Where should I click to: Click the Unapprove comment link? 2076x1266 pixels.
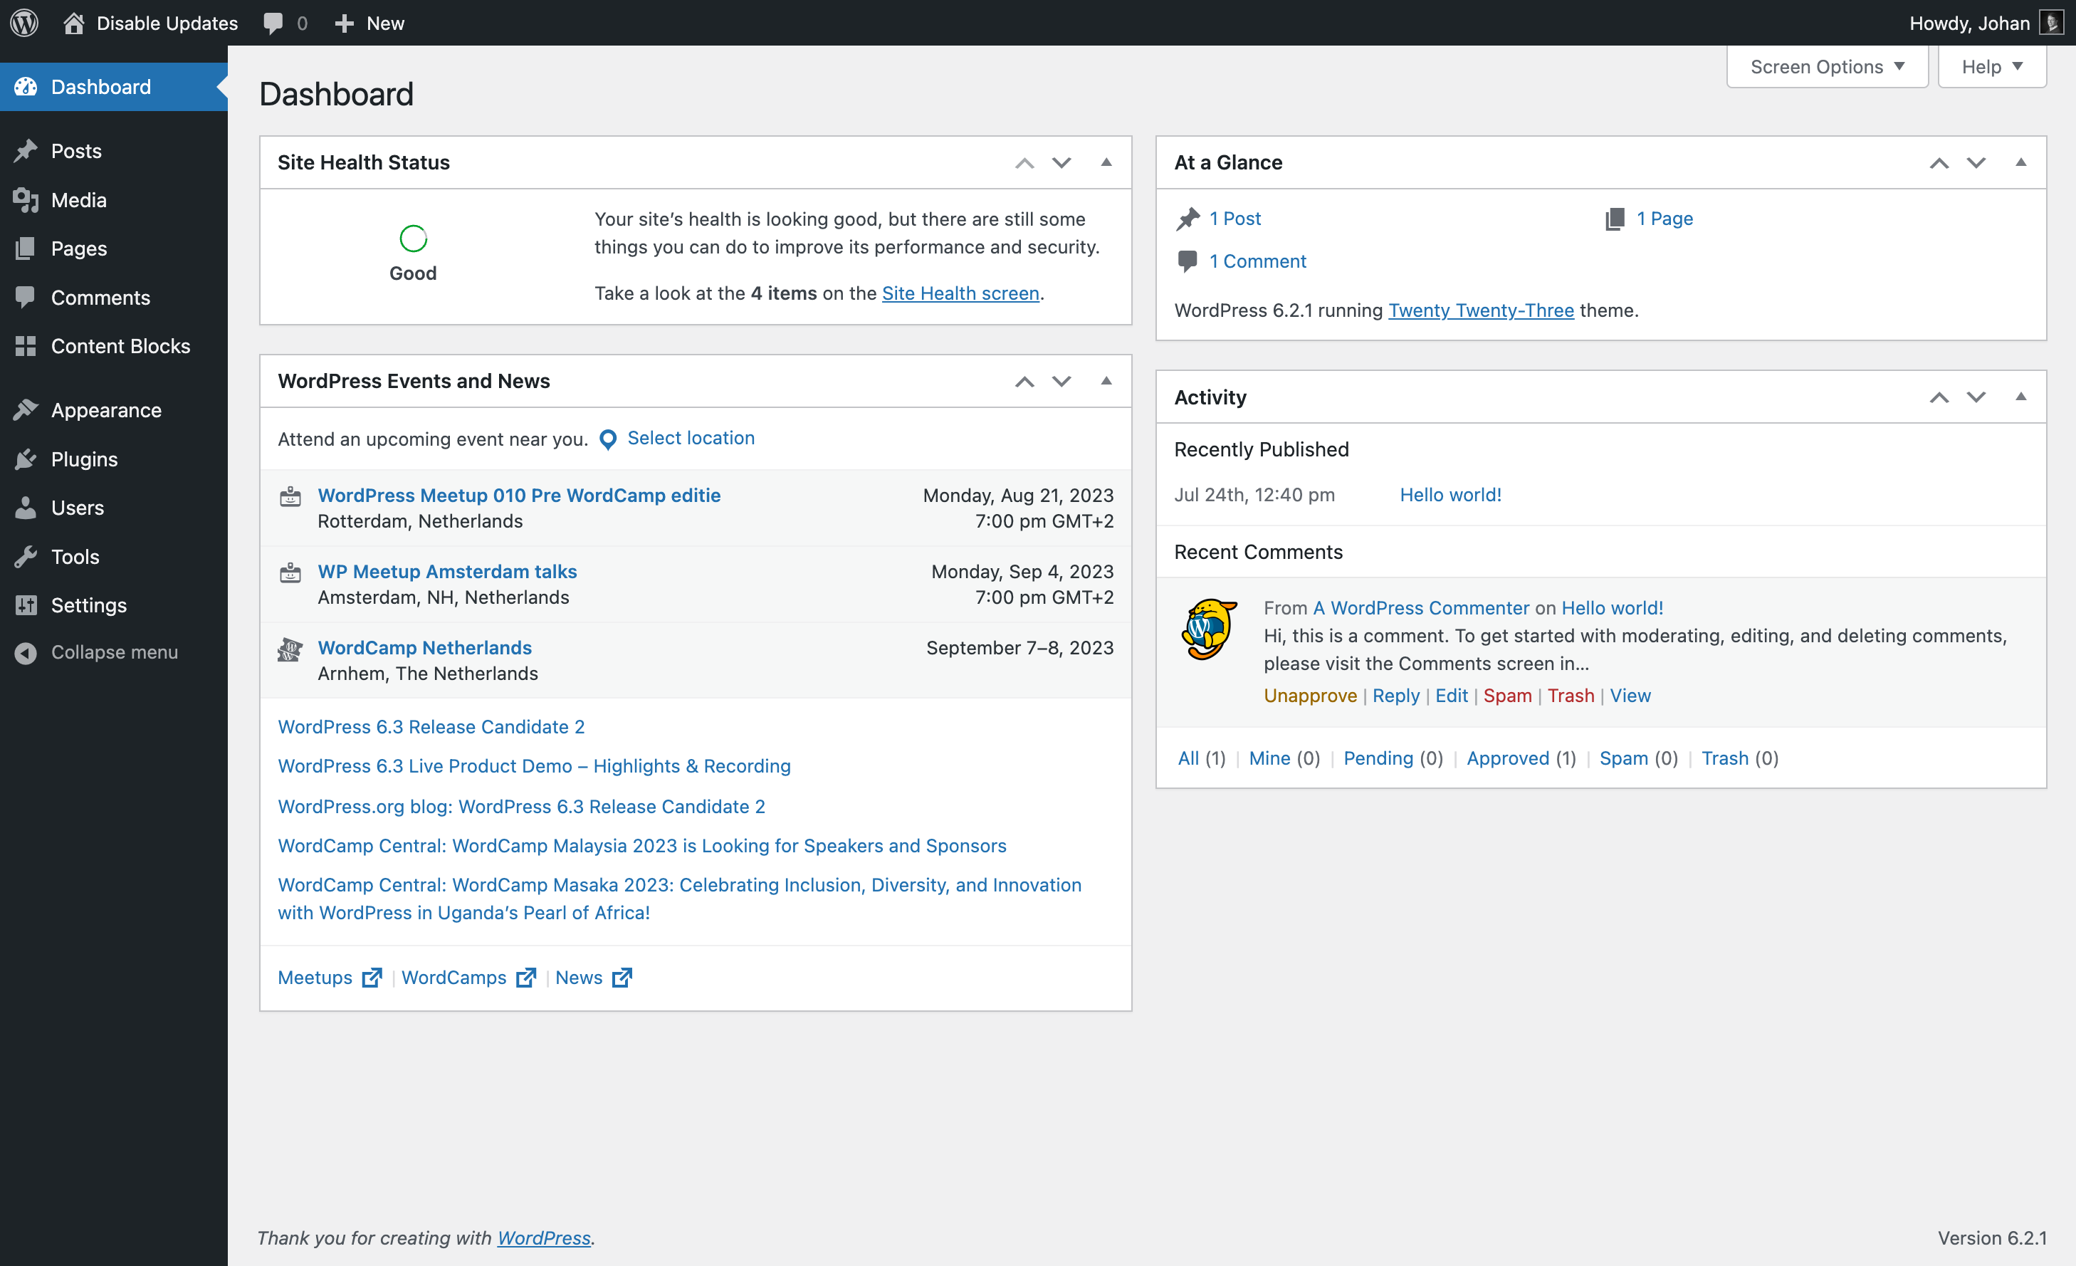(1309, 696)
